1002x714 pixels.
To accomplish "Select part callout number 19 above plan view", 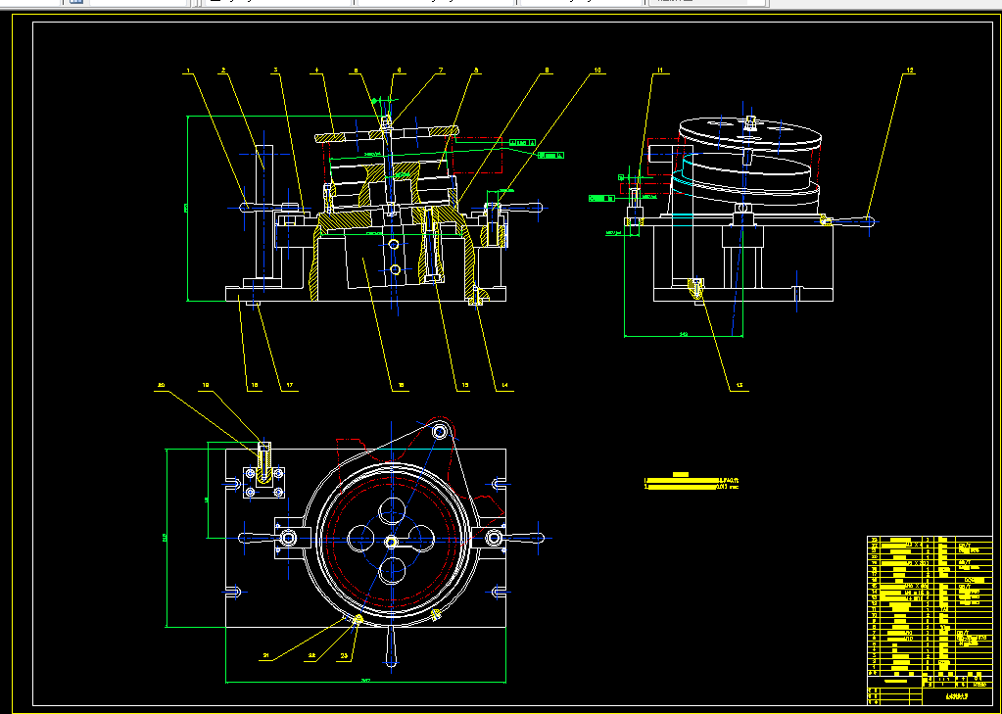I will [206, 386].
